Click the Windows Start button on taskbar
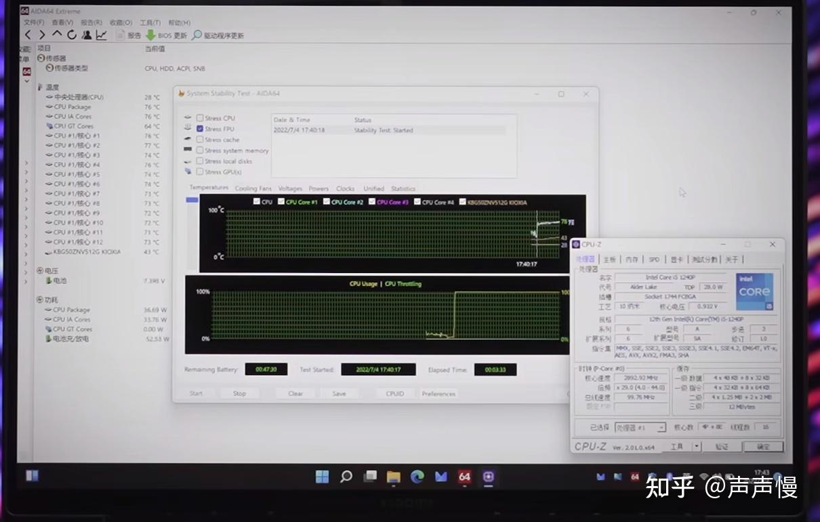 point(323,477)
